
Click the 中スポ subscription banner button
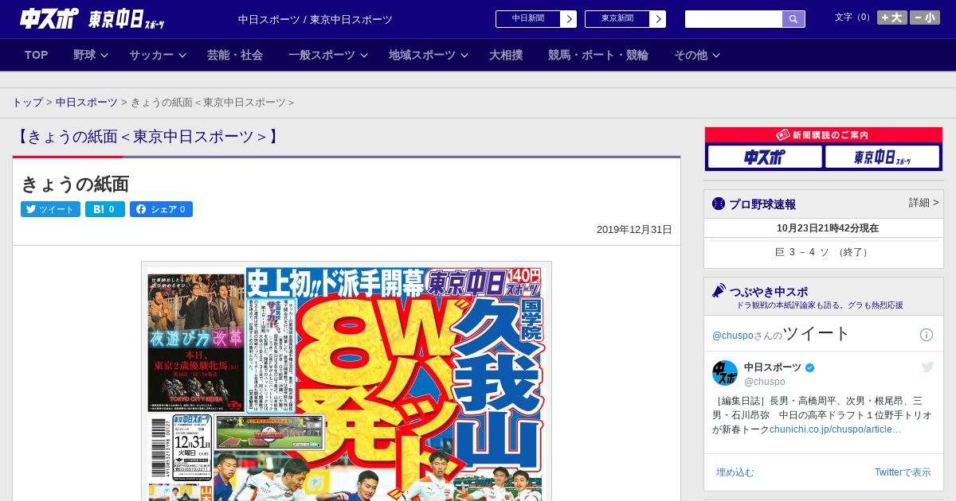(764, 157)
